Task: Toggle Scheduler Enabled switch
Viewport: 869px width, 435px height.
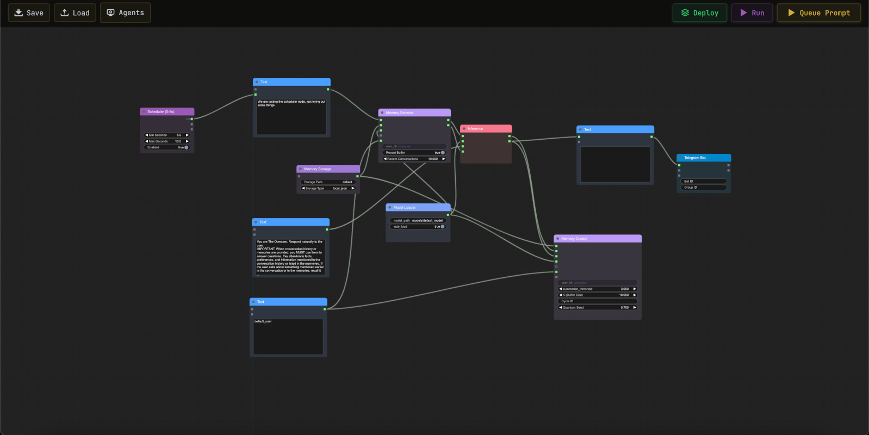Action: pyautogui.click(x=186, y=147)
